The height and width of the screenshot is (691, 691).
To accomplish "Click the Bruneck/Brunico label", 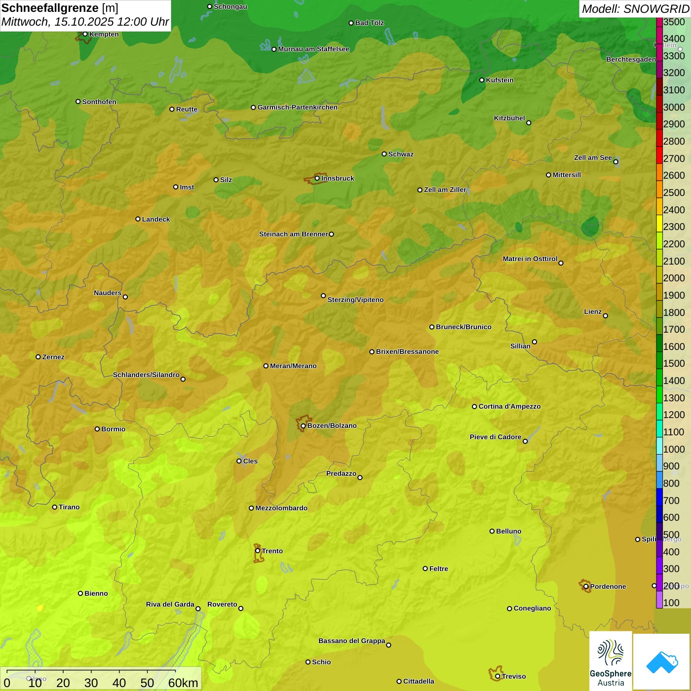I will coord(463,327).
